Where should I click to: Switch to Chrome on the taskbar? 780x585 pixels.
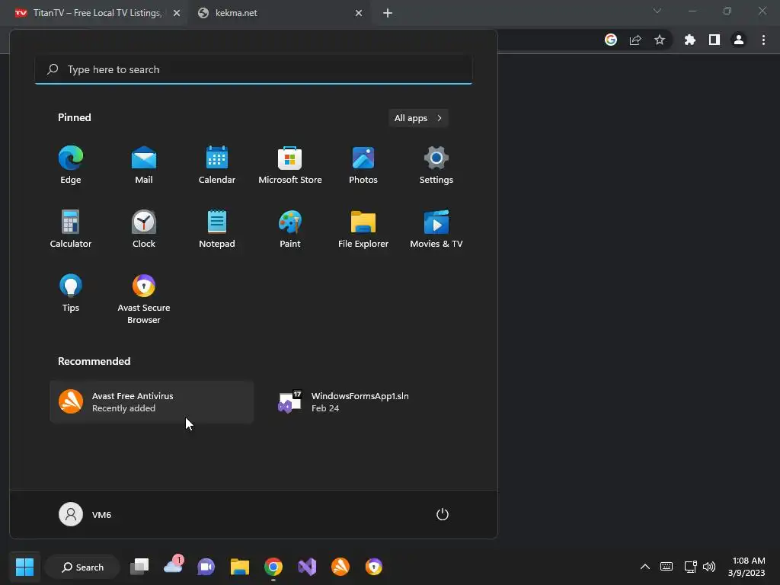pos(273,567)
